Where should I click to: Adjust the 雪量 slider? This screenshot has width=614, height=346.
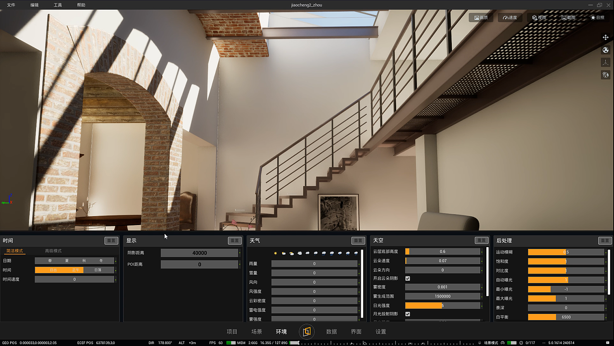tap(314, 273)
